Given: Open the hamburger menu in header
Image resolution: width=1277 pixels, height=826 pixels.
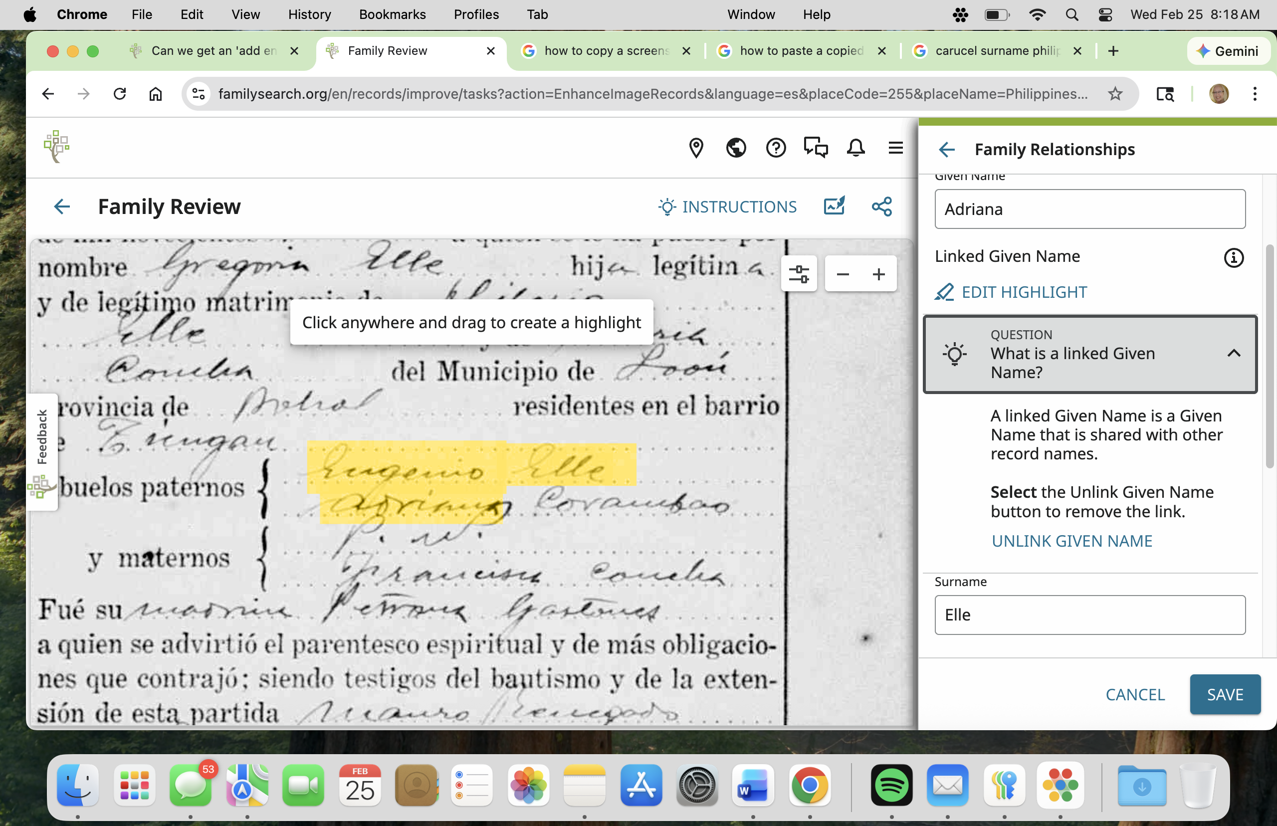Looking at the screenshot, I should pyautogui.click(x=895, y=148).
